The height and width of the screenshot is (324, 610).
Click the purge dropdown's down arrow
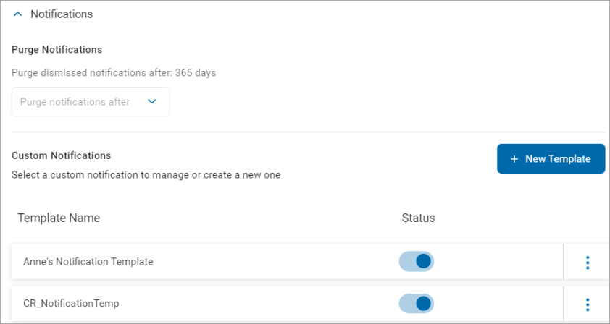pos(152,102)
